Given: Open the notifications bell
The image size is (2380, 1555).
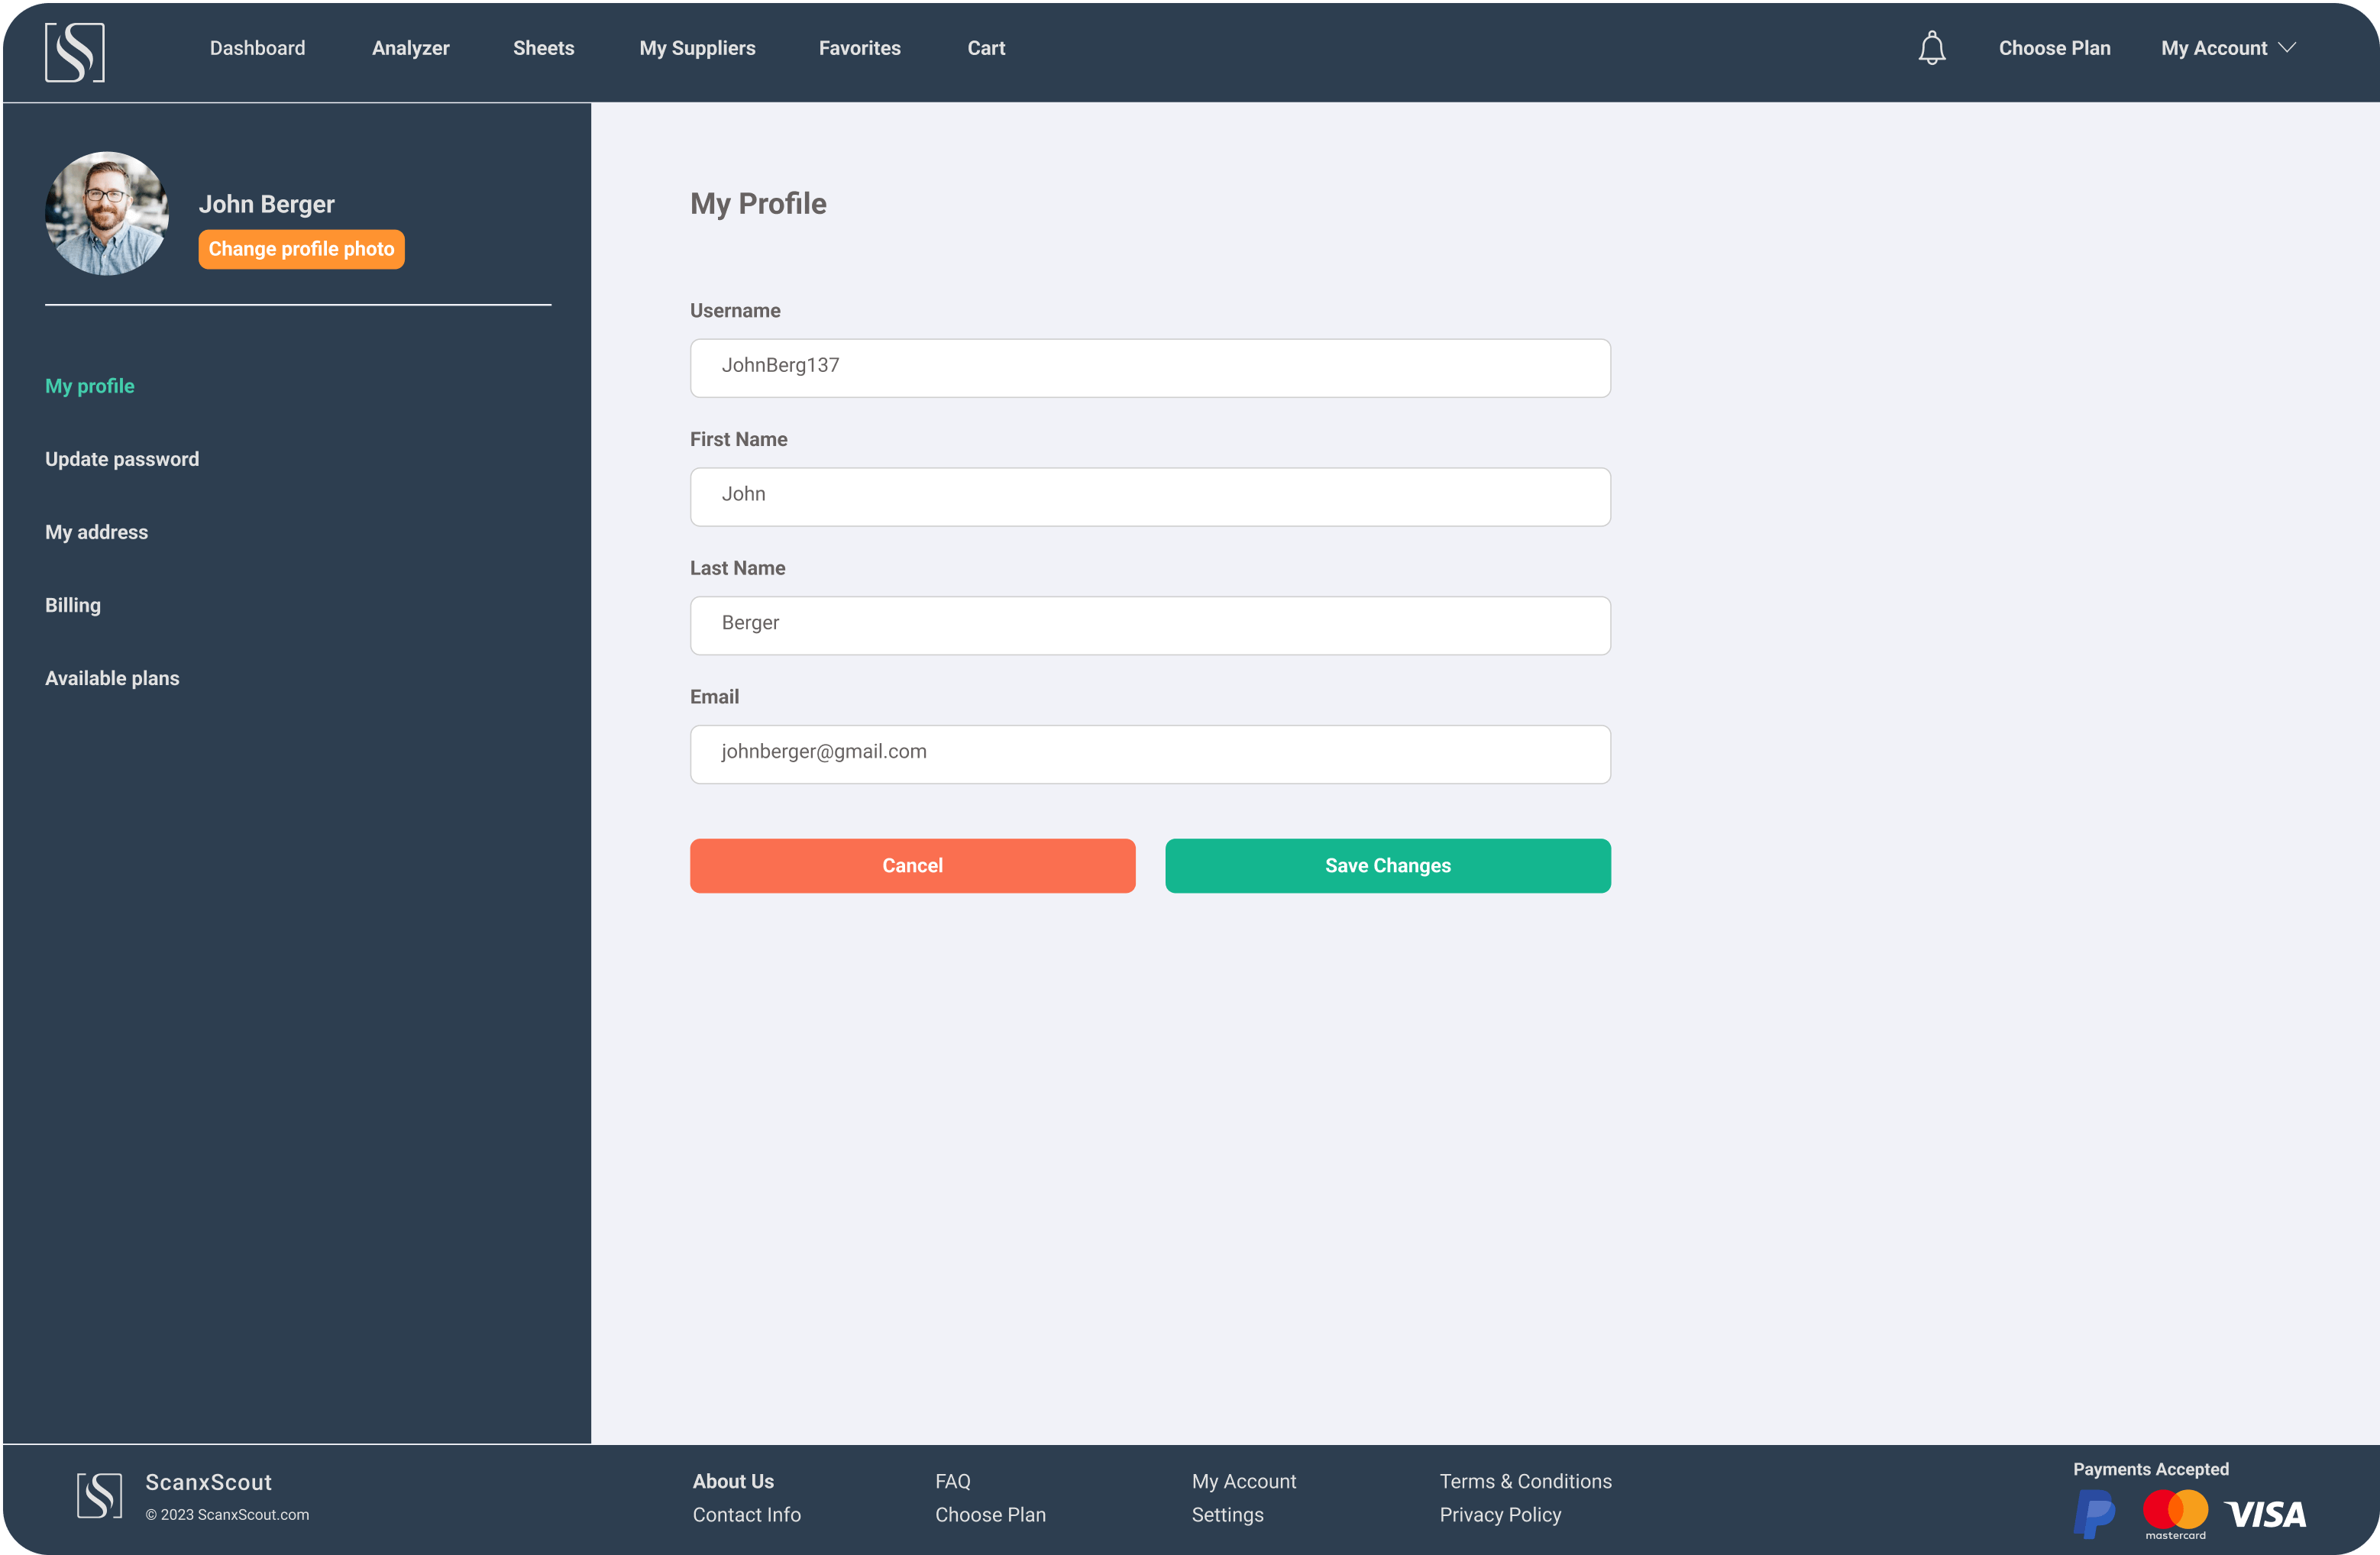Looking at the screenshot, I should click(1931, 48).
